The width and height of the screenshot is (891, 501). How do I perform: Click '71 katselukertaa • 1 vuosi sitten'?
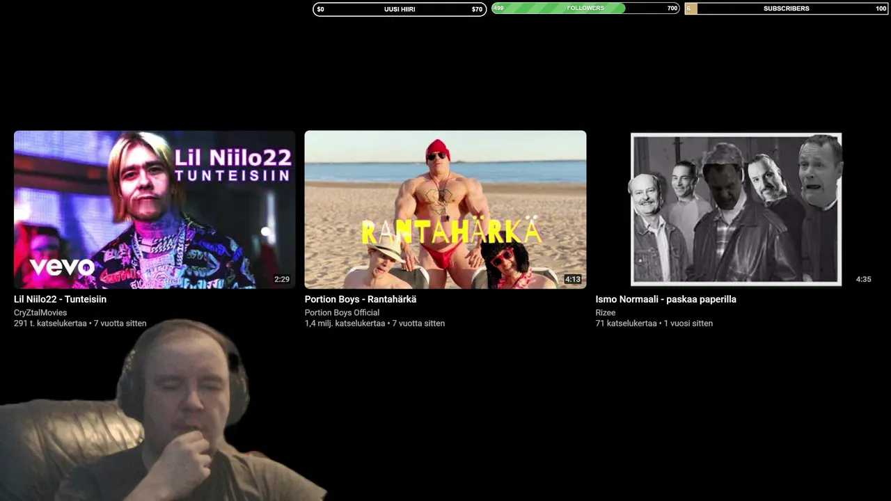coord(654,324)
